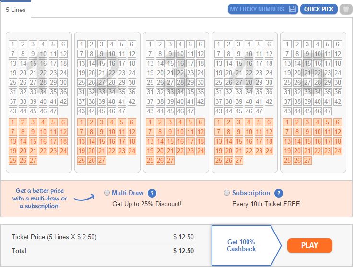Image resolution: width=354 pixels, height=267 pixels.
Task: Click the orange PLAY button
Action: pos(310,245)
